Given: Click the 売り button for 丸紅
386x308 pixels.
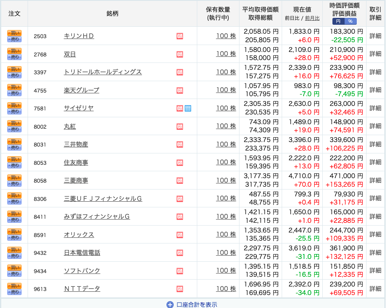Looking at the screenshot, I should pyautogui.click(x=14, y=129).
